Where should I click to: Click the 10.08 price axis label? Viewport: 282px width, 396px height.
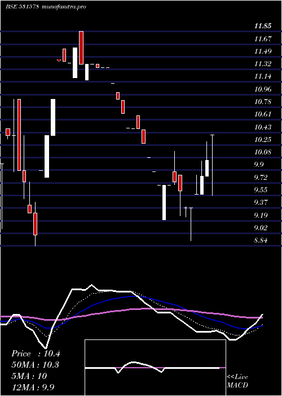click(x=263, y=152)
